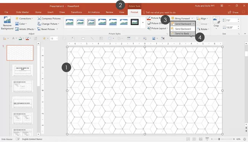Viewport: 248px width, 142px height.
Task: Click the insert picture icon in quick toolbar
Action: click(154, 38)
